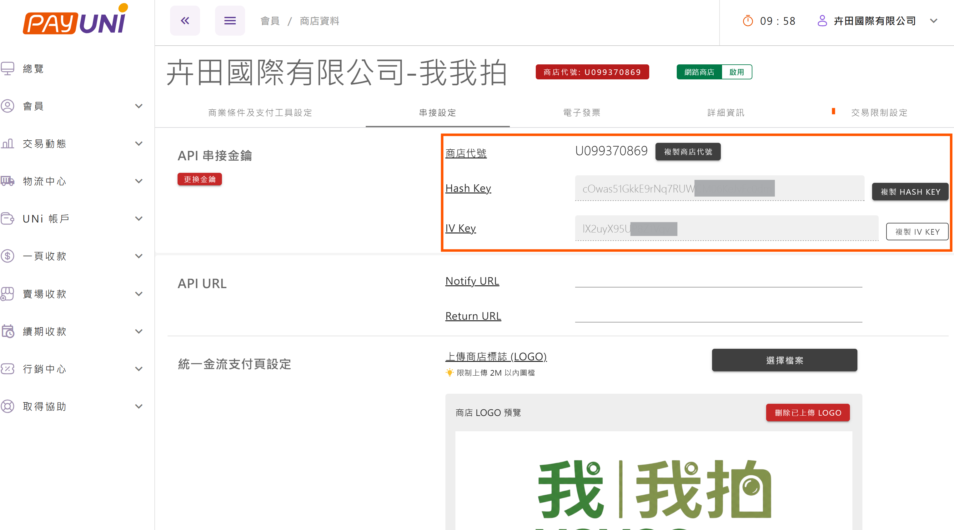954x530 pixels.
Task: Expand the 交易動態 sidebar section
Action: click(139, 144)
